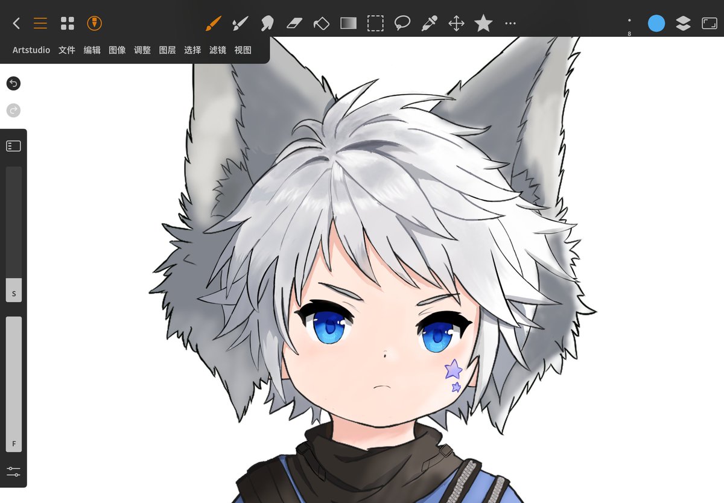Open the 图层 menu
Image resolution: width=724 pixels, height=503 pixels.
click(x=167, y=50)
